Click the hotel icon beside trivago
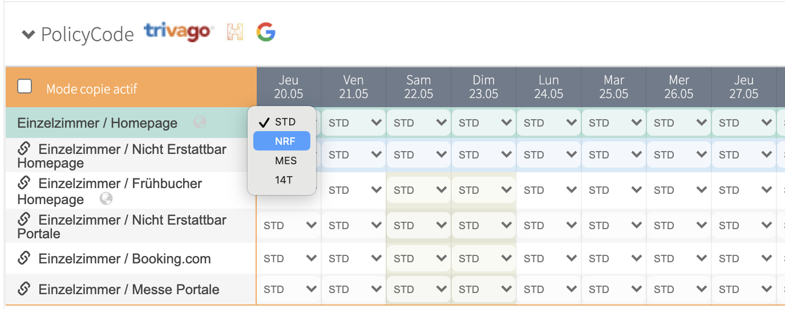The width and height of the screenshot is (785, 309). [235, 32]
